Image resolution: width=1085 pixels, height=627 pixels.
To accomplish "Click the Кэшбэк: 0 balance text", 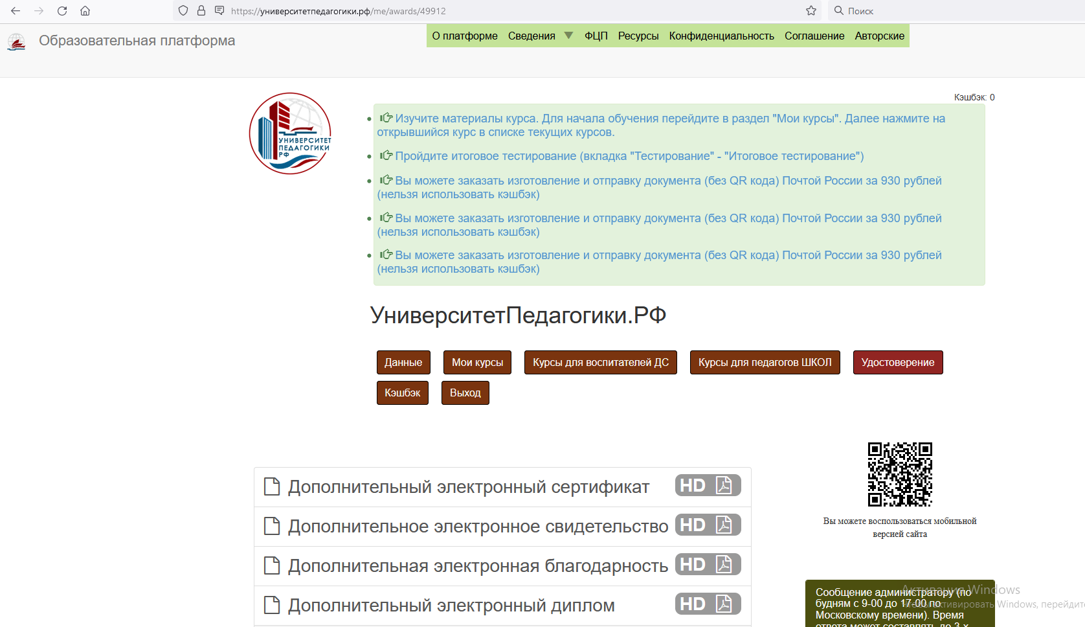I will 974,97.
